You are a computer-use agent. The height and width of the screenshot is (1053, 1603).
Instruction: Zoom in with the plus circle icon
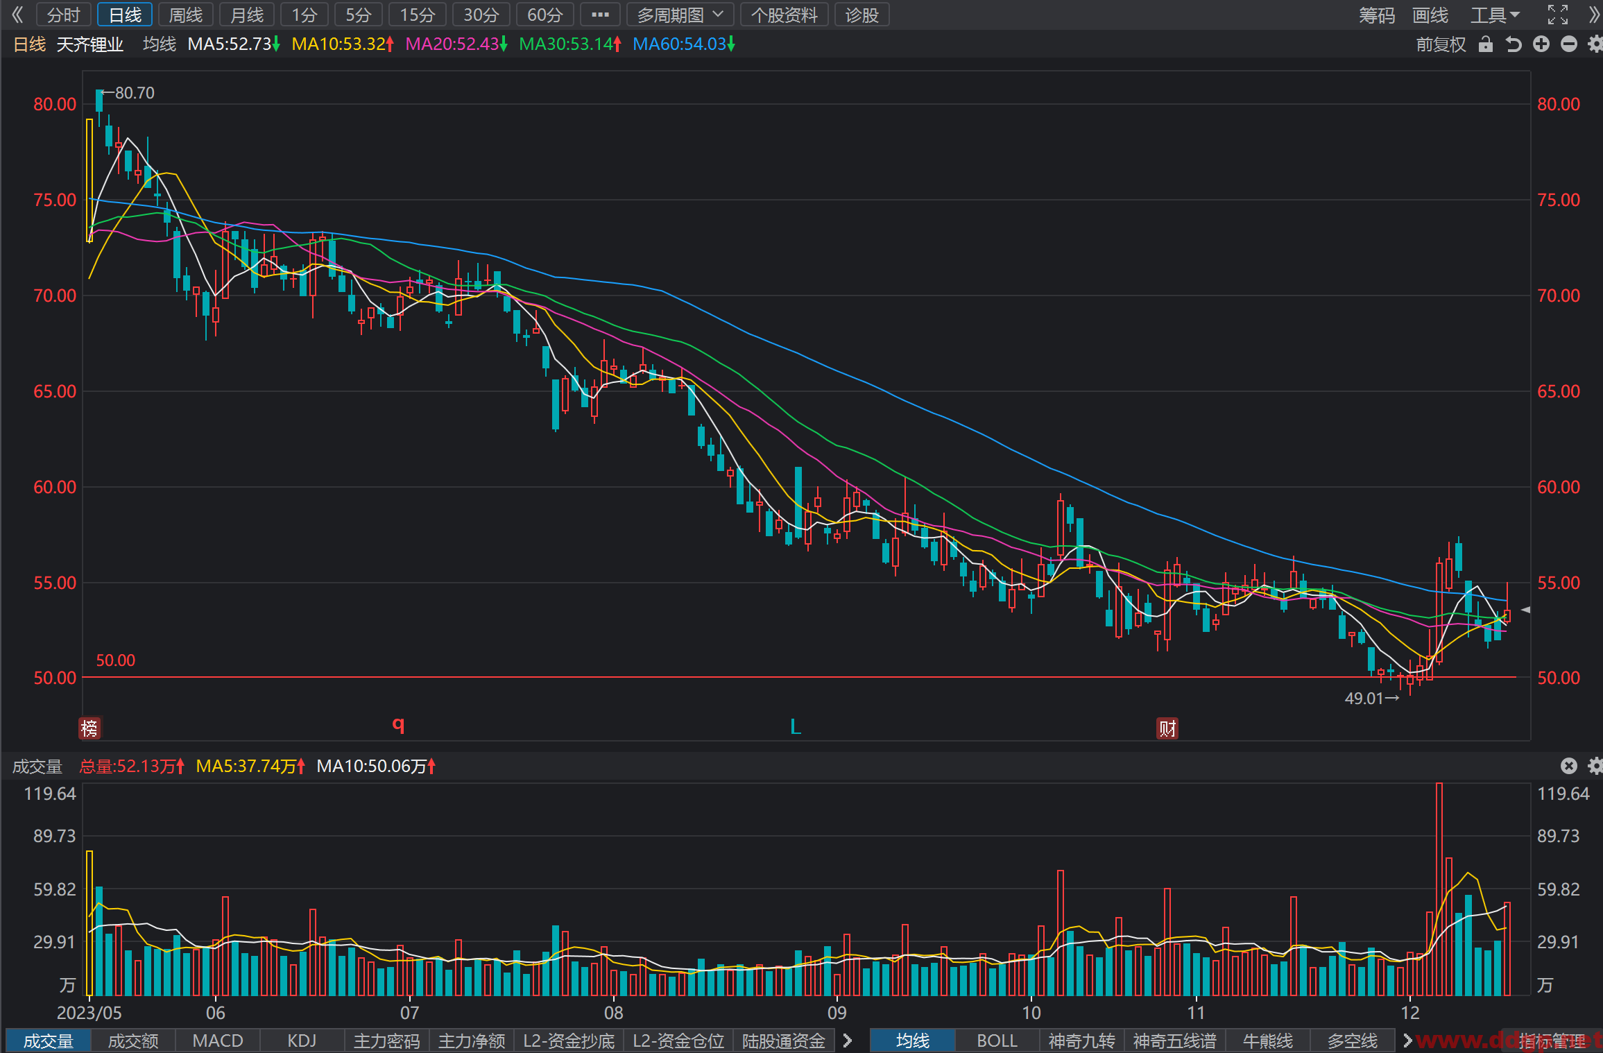pyautogui.click(x=1541, y=44)
